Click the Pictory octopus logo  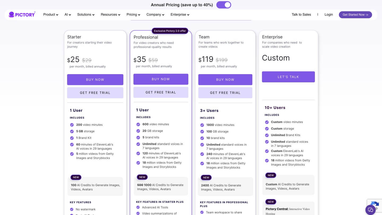(22, 15)
